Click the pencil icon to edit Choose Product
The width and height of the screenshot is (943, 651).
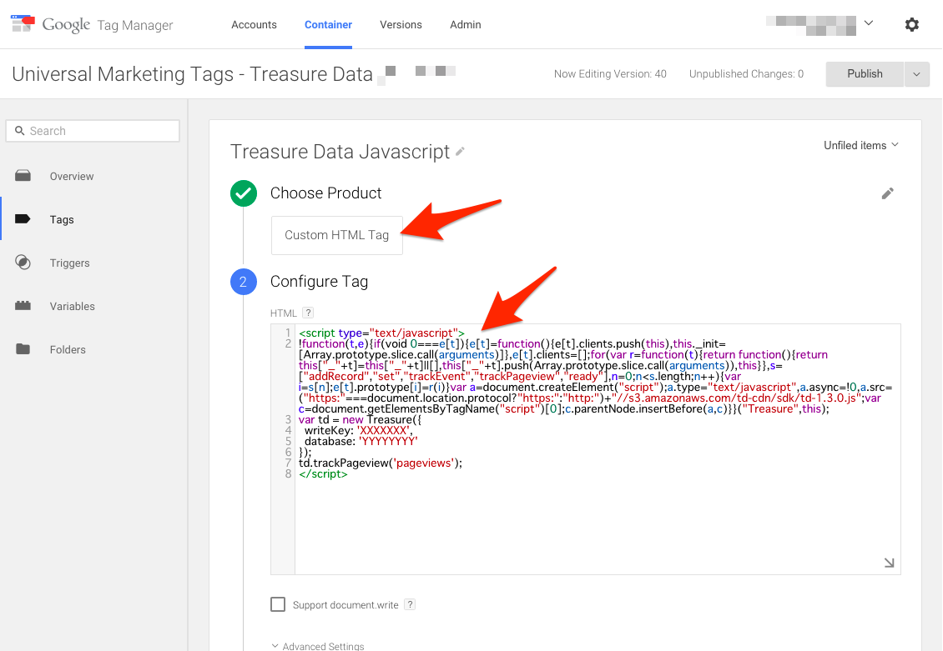click(887, 193)
